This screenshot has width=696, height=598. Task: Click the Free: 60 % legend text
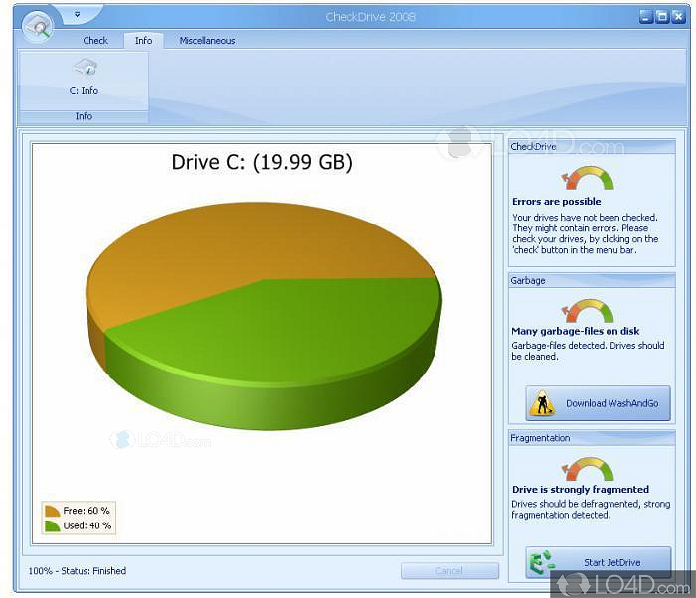tap(87, 511)
